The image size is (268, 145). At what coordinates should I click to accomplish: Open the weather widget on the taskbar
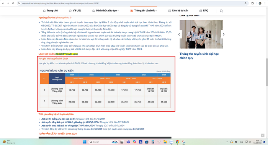[x=9, y=142]
